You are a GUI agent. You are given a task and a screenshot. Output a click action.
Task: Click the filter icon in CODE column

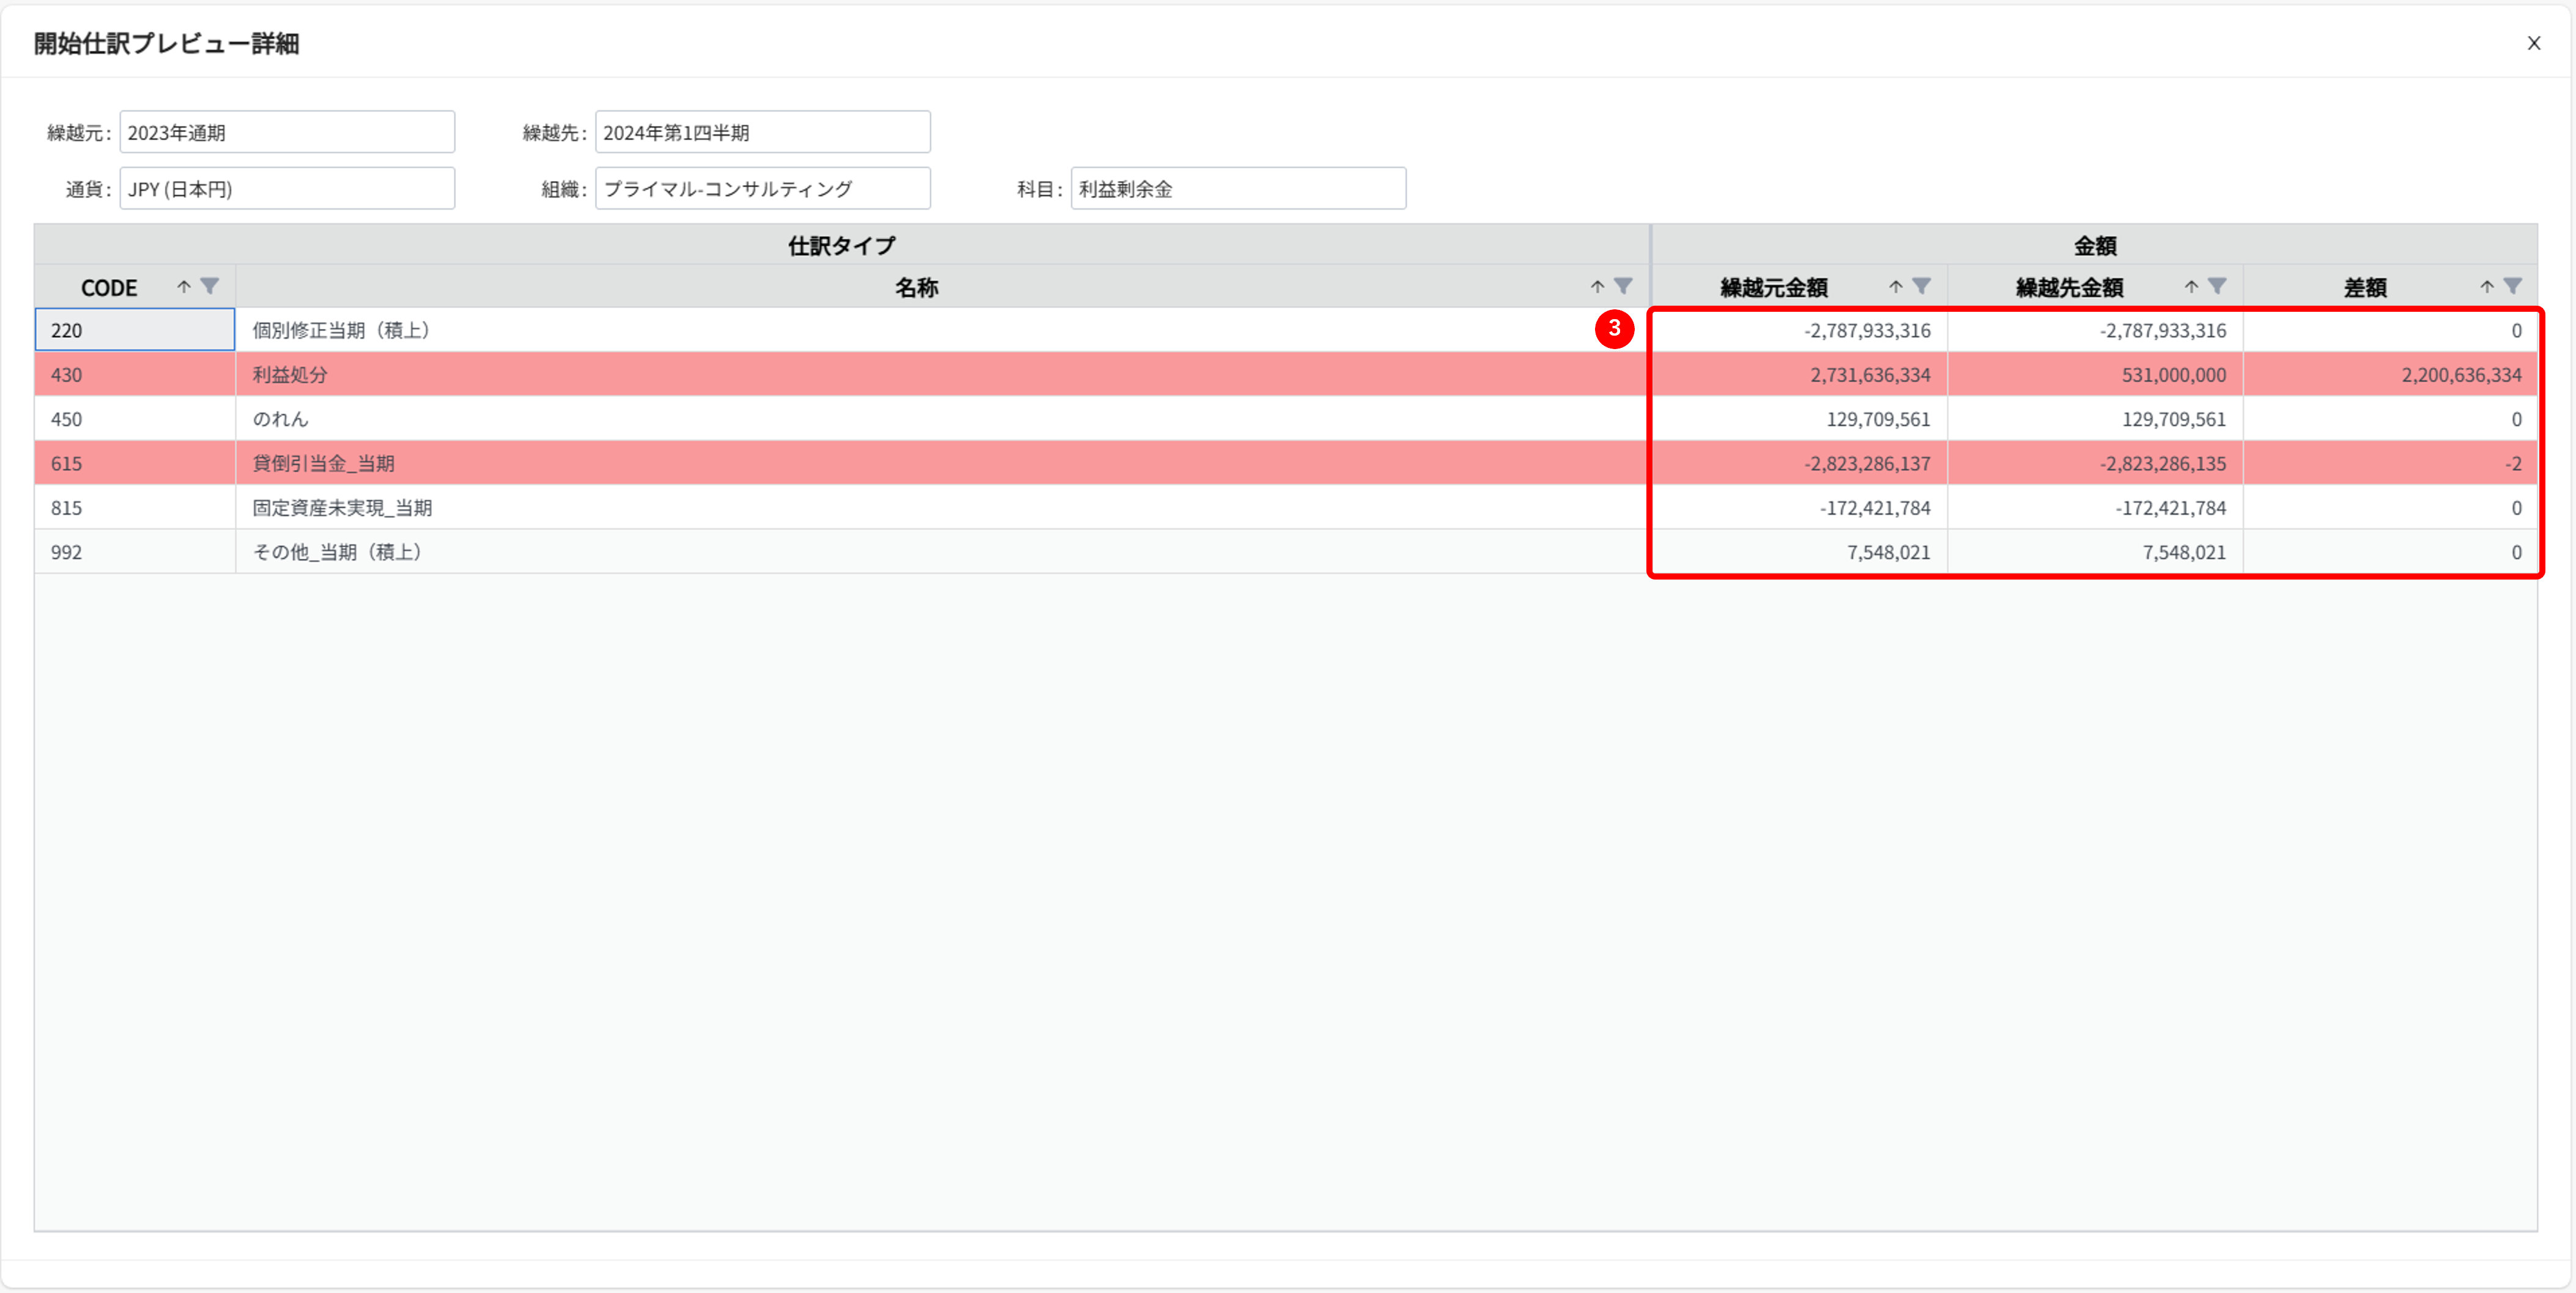click(x=209, y=287)
